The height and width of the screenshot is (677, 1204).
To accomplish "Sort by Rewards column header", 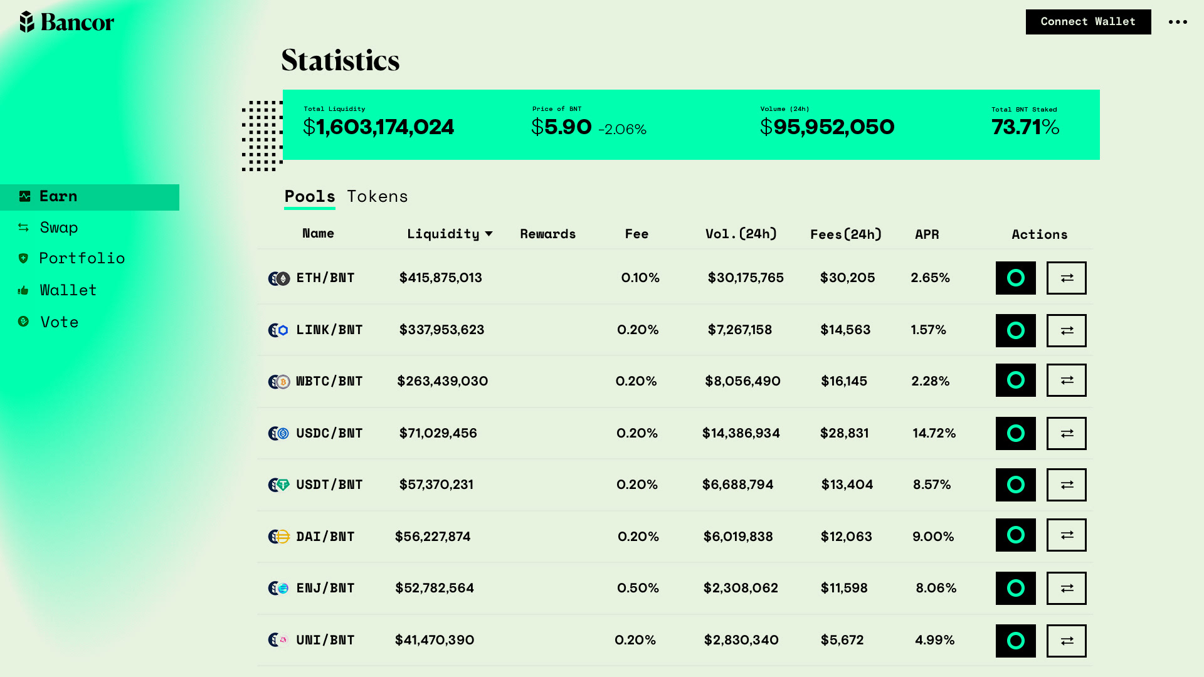I will [x=547, y=234].
